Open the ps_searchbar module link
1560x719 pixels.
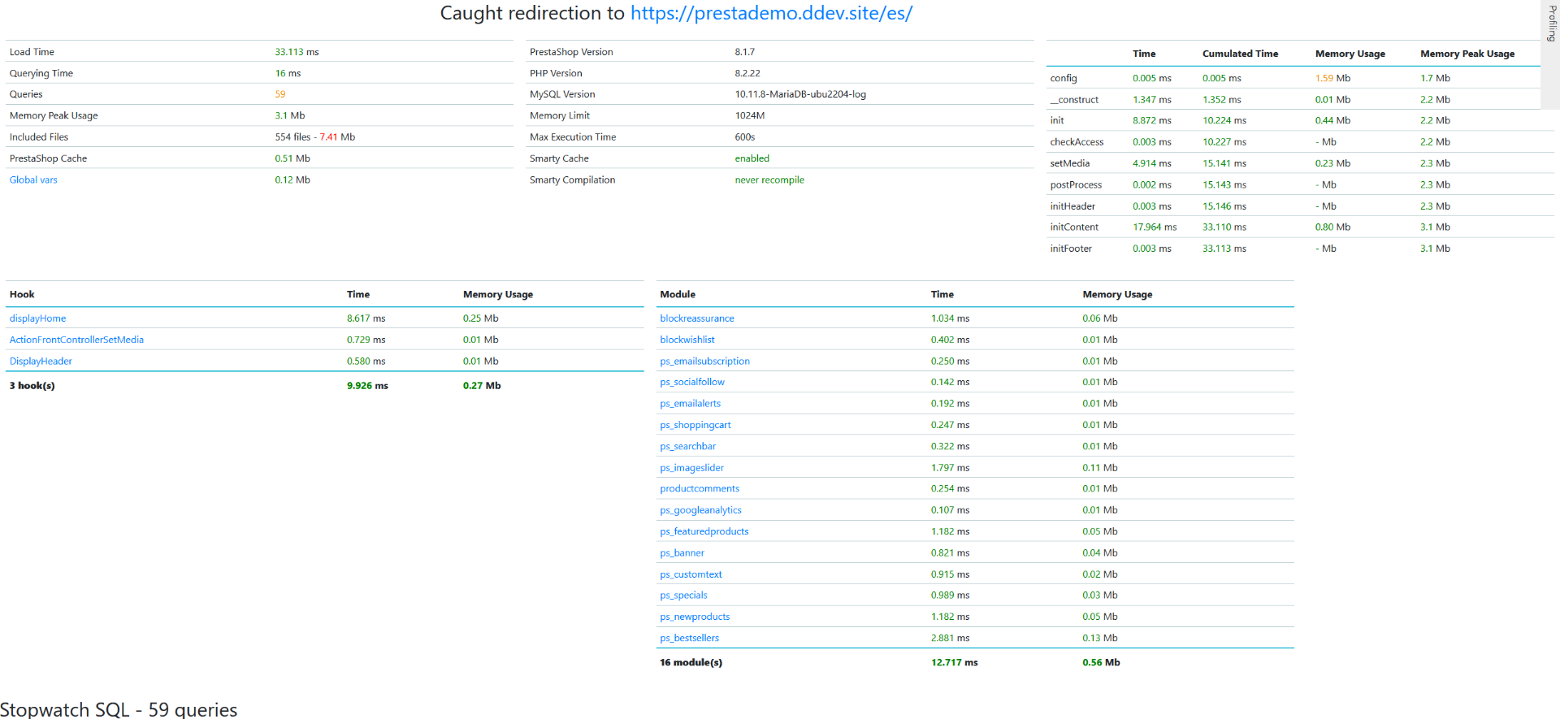[688, 446]
